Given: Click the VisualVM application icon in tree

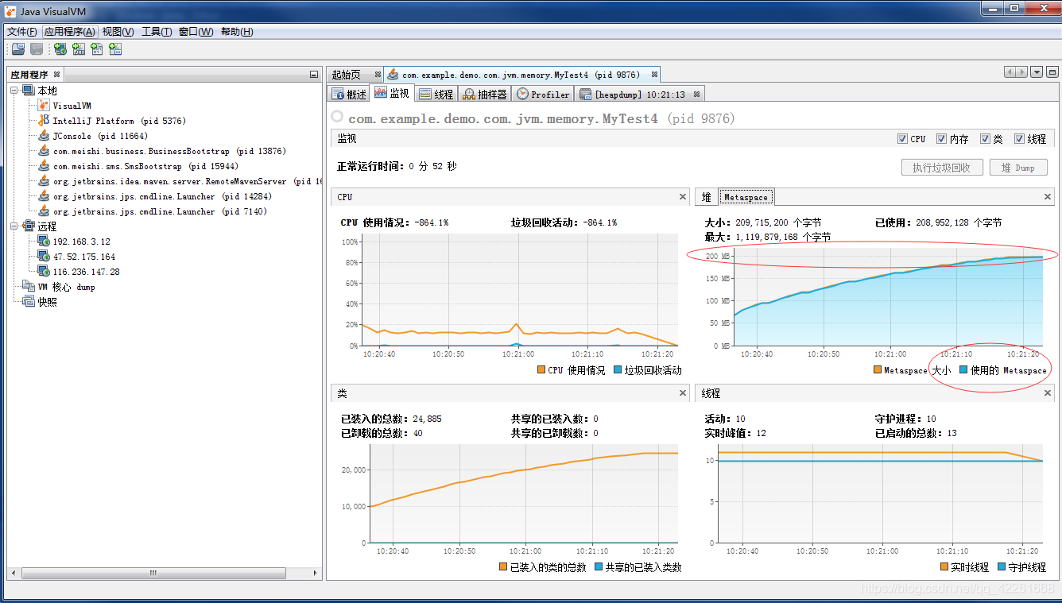Looking at the screenshot, I should 44,106.
